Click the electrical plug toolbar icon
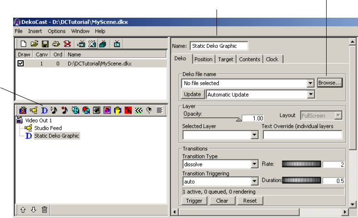Screen dimensions: 358x218 tap(149, 110)
